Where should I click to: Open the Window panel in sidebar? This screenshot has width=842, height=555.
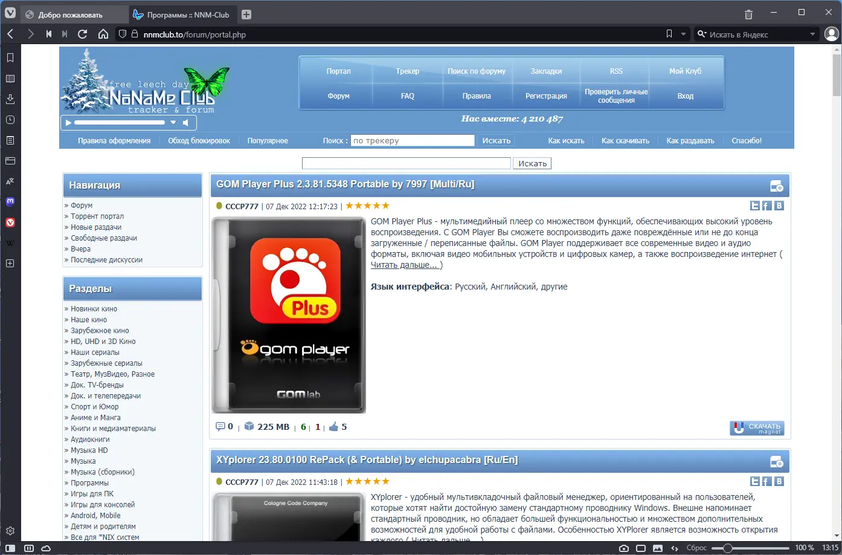[10, 161]
